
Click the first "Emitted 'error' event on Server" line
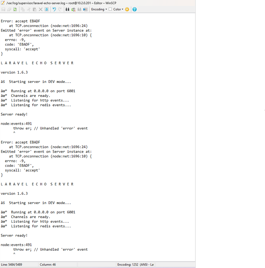click(46, 31)
